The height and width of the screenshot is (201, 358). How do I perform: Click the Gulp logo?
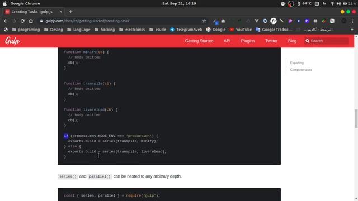coord(12,41)
